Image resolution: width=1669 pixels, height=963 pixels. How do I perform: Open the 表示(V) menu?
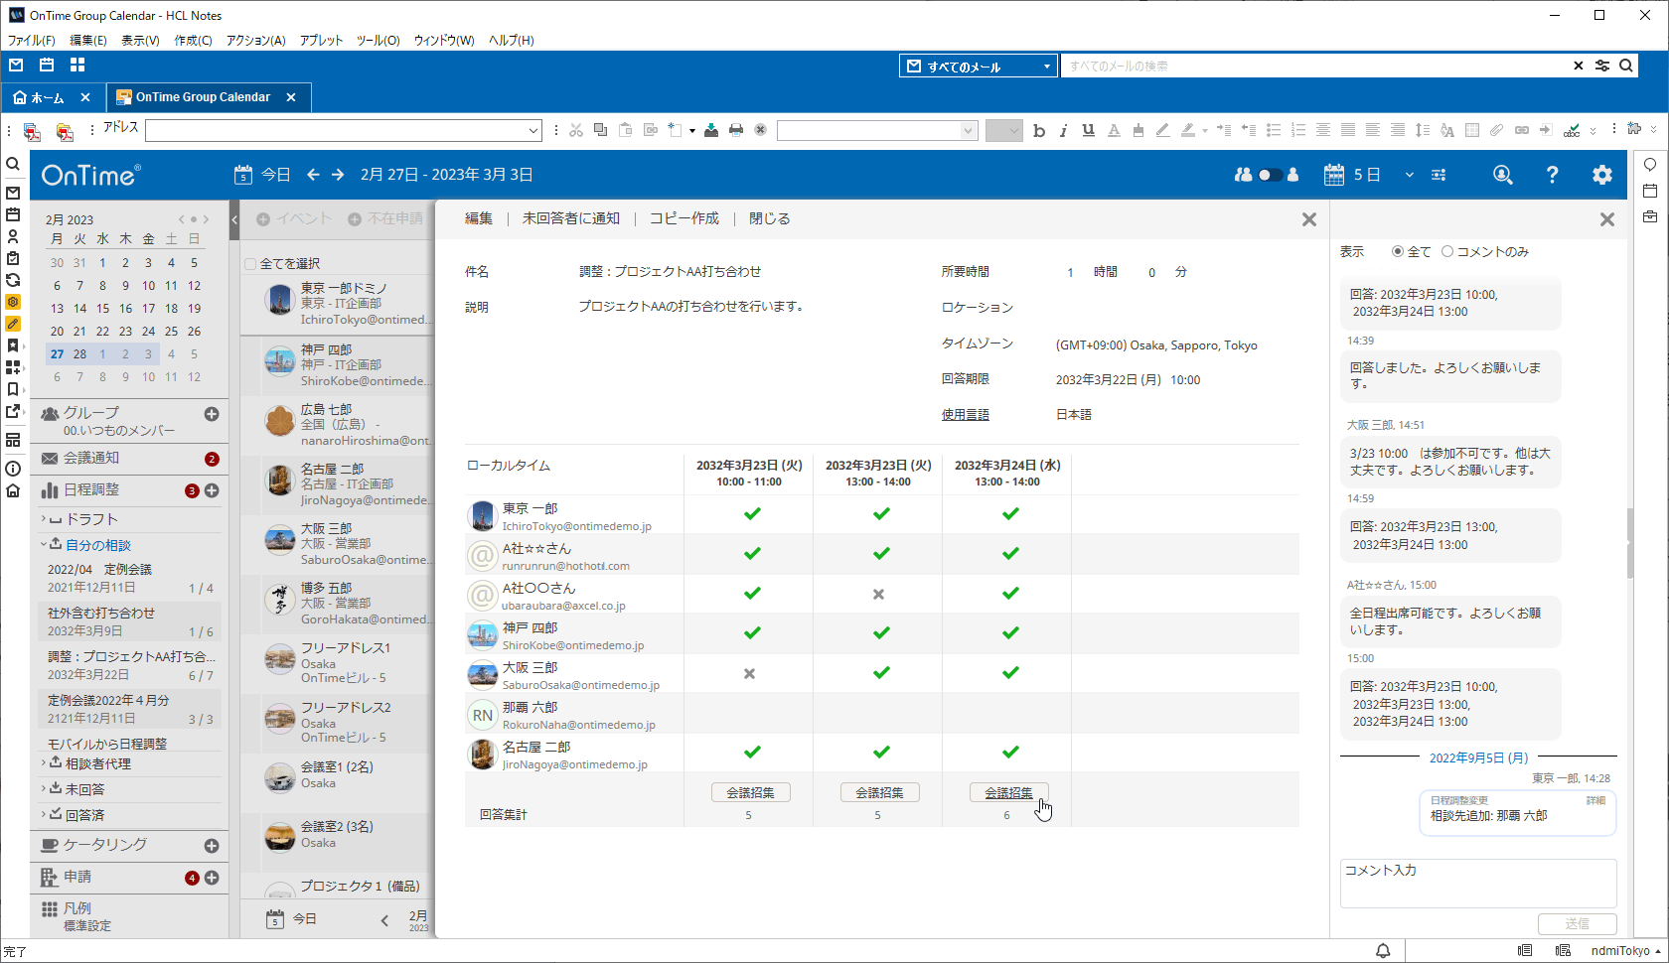click(x=140, y=41)
